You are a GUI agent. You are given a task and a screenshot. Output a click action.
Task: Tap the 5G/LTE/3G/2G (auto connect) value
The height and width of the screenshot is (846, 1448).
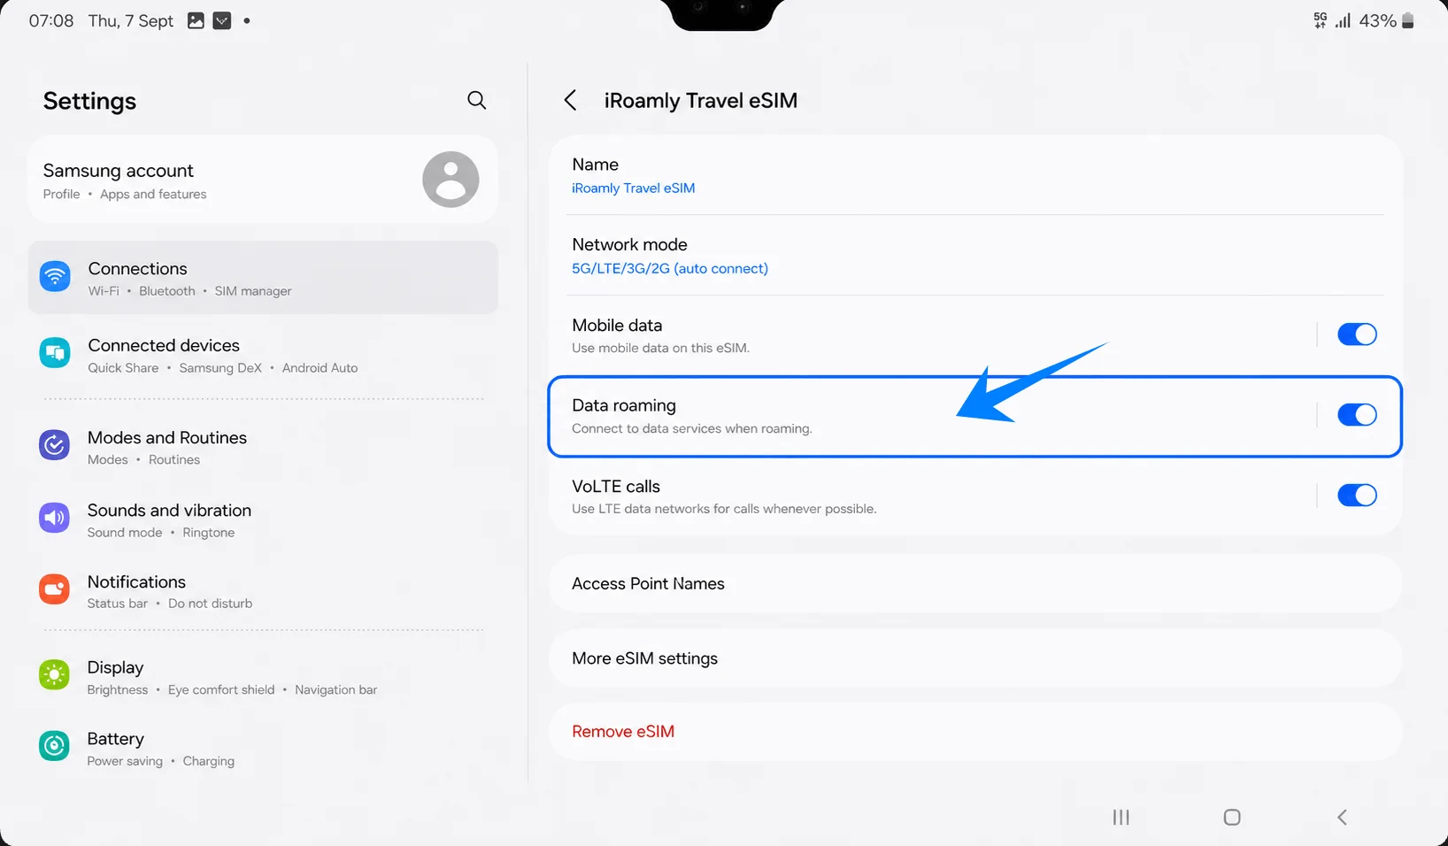[x=670, y=268]
